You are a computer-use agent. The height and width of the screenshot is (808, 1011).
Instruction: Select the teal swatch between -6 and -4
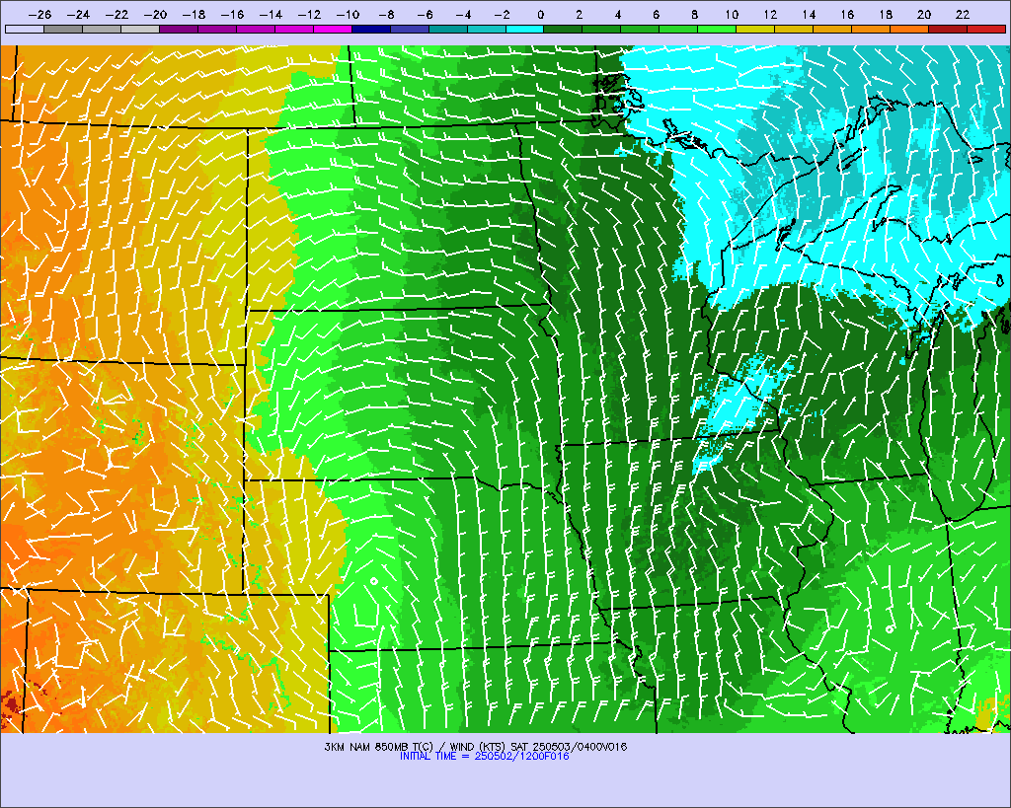[448, 30]
